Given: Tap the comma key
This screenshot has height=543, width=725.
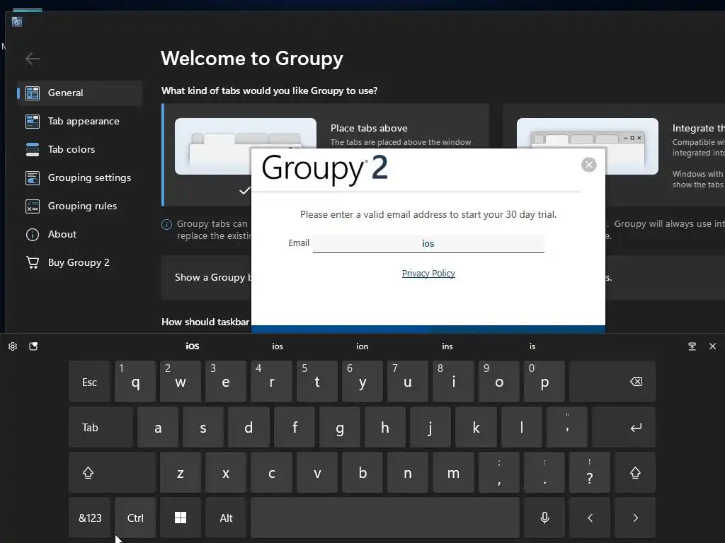Looking at the screenshot, I should pyautogui.click(x=499, y=473).
